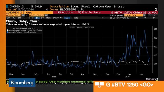Screen dimensions: 164x92
Task: Click the redo arrow icon
Action: pyautogui.click(x=156, y=15)
